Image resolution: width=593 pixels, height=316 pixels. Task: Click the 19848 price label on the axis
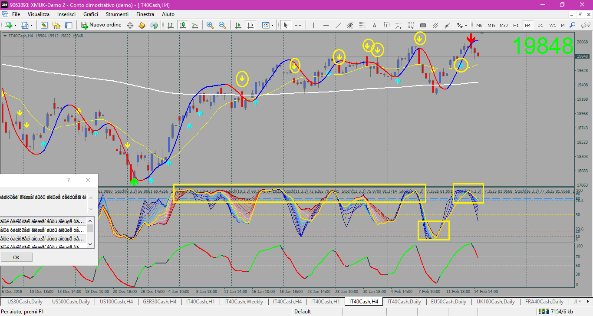[582, 56]
